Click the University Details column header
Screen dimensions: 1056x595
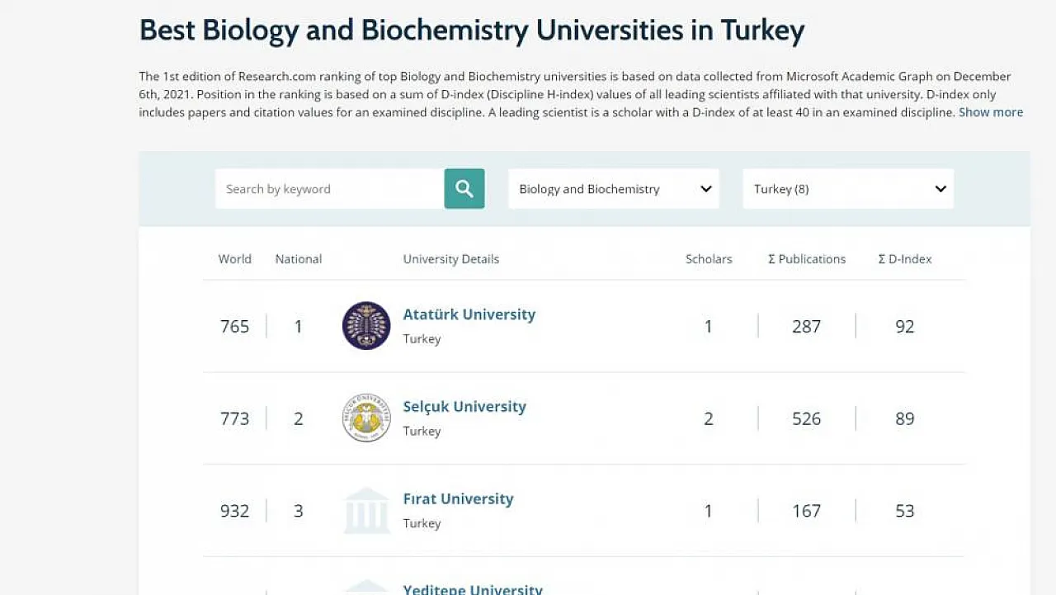451,259
